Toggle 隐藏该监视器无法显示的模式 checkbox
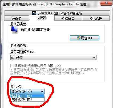 click(x=12, y=66)
